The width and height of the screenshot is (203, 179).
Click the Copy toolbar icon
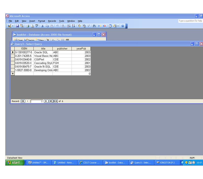tap(47, 26)
